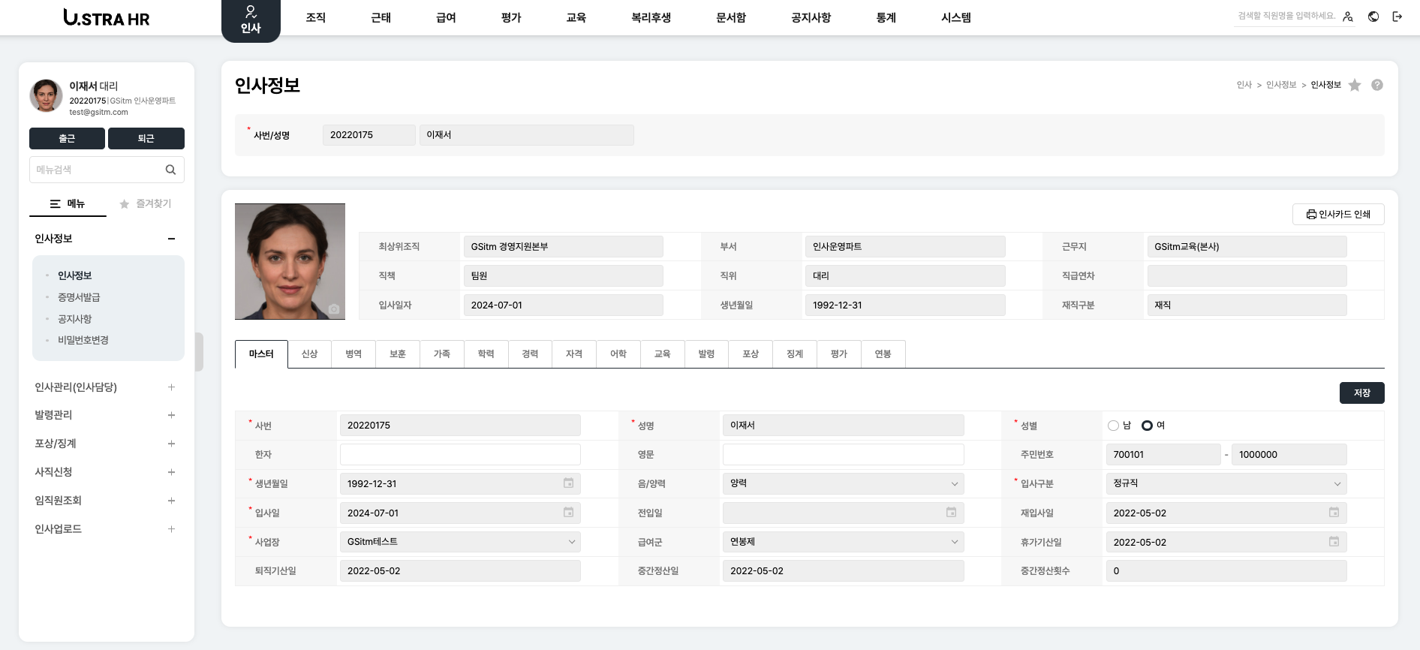Click camera icon on profile photo
The height and width of the screenshot is (650, 1420).
click(334, 308)
